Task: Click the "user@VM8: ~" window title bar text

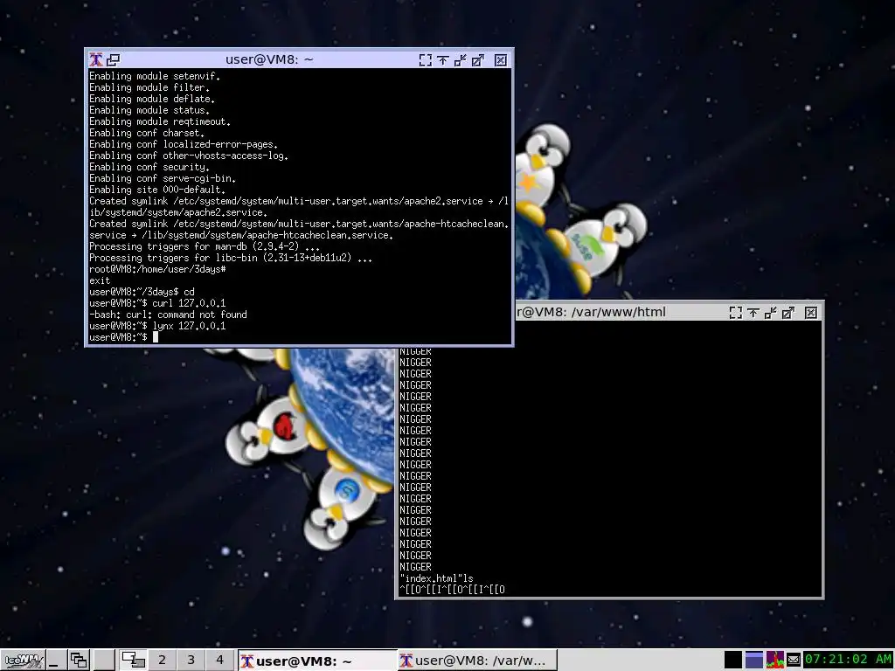Action: pyautogui.click(x=269, y=59)
